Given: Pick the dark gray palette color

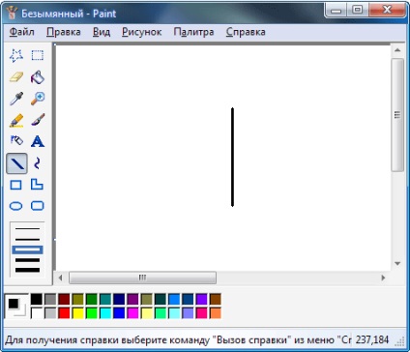Looking at the screenshot, I should pos(50,299).
